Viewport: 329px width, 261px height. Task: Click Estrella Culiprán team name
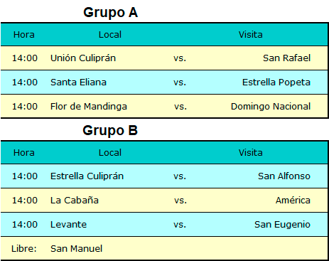click(87, 176)
